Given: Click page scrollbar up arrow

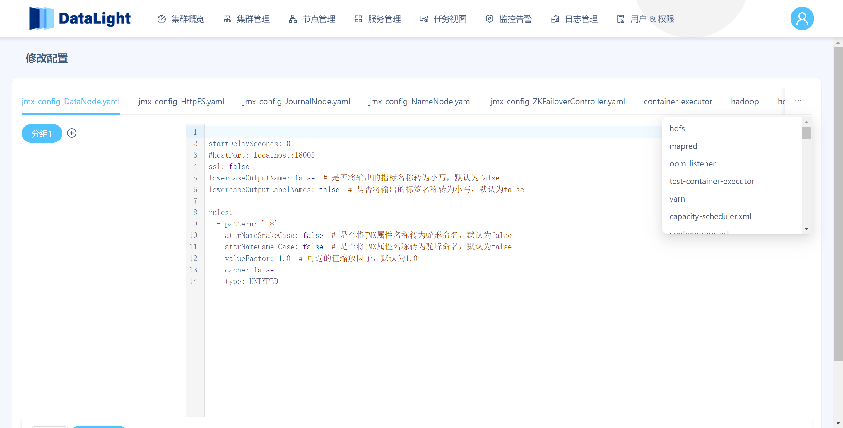Looking at the screenshot, I should 838,43.
